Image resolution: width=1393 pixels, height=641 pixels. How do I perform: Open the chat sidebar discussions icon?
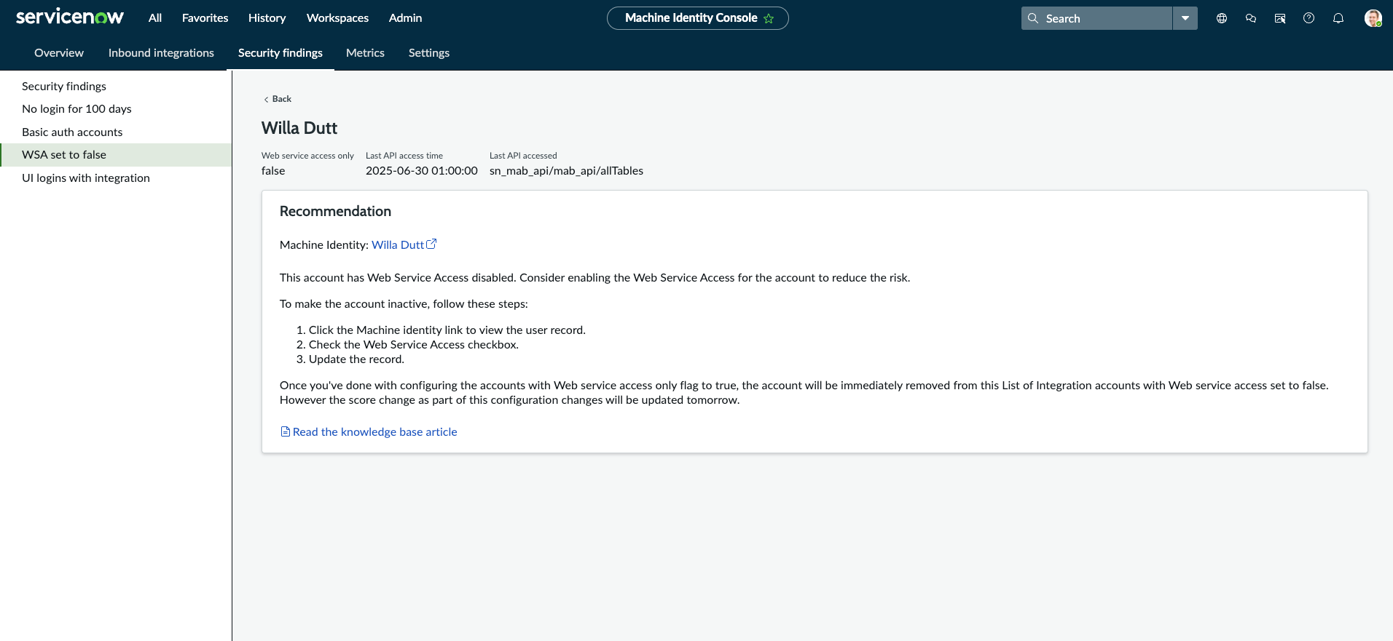coord(1251,18)
